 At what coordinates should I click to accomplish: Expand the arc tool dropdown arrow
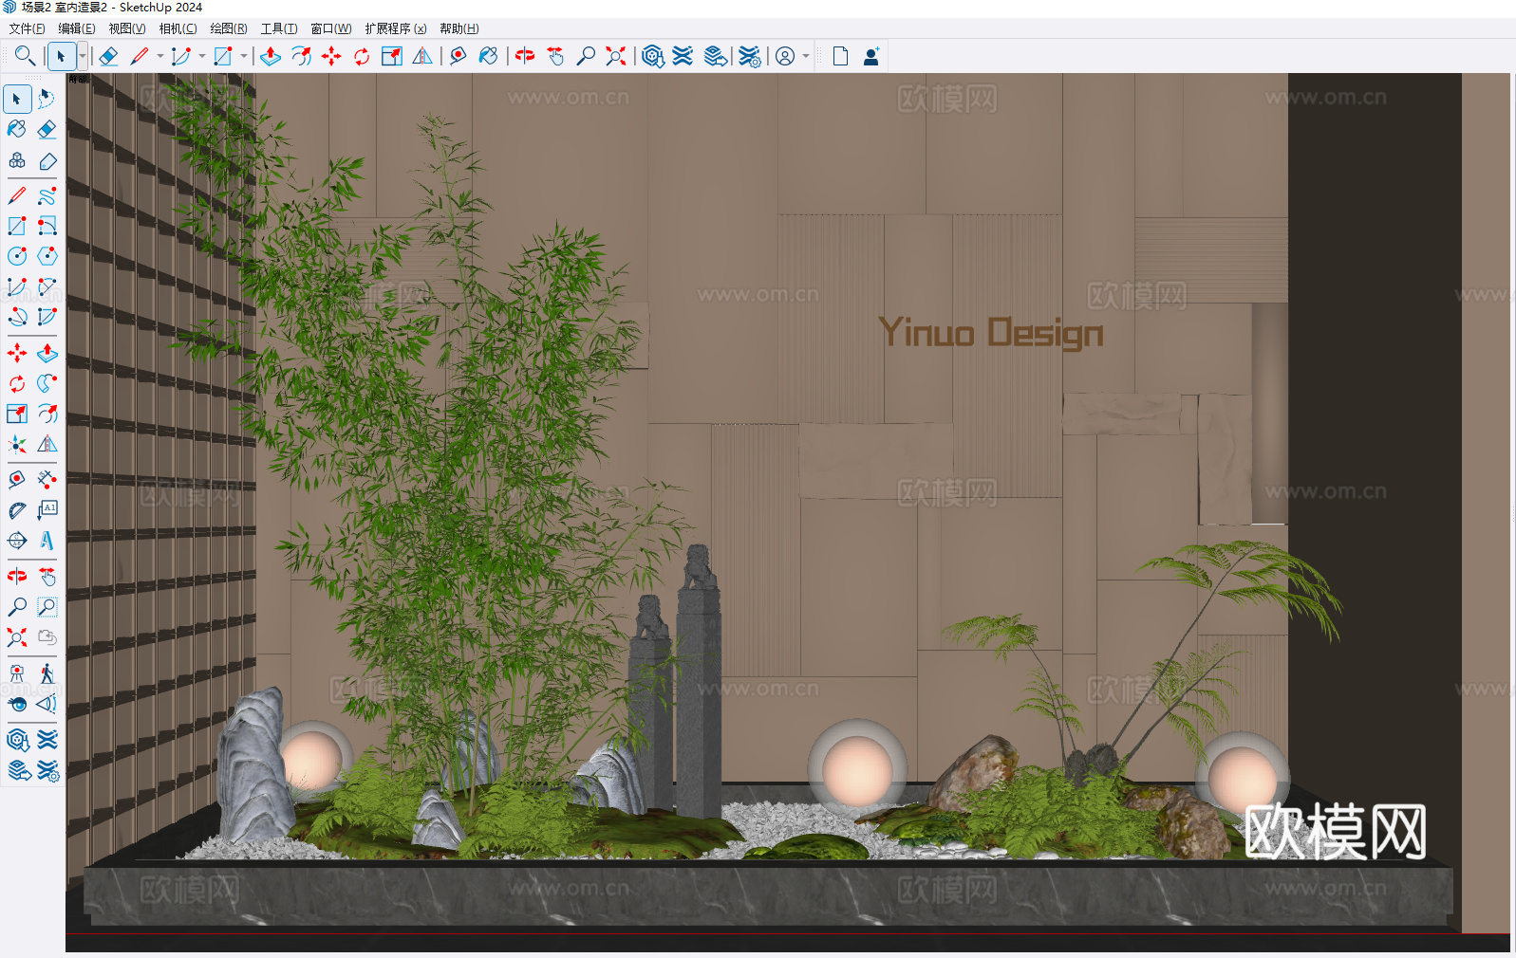pos(201,57)
